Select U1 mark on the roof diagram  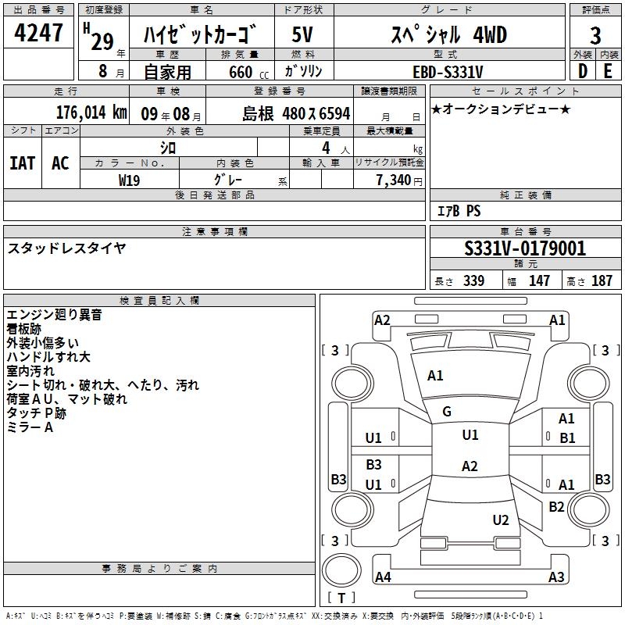(x=470, y=434)
